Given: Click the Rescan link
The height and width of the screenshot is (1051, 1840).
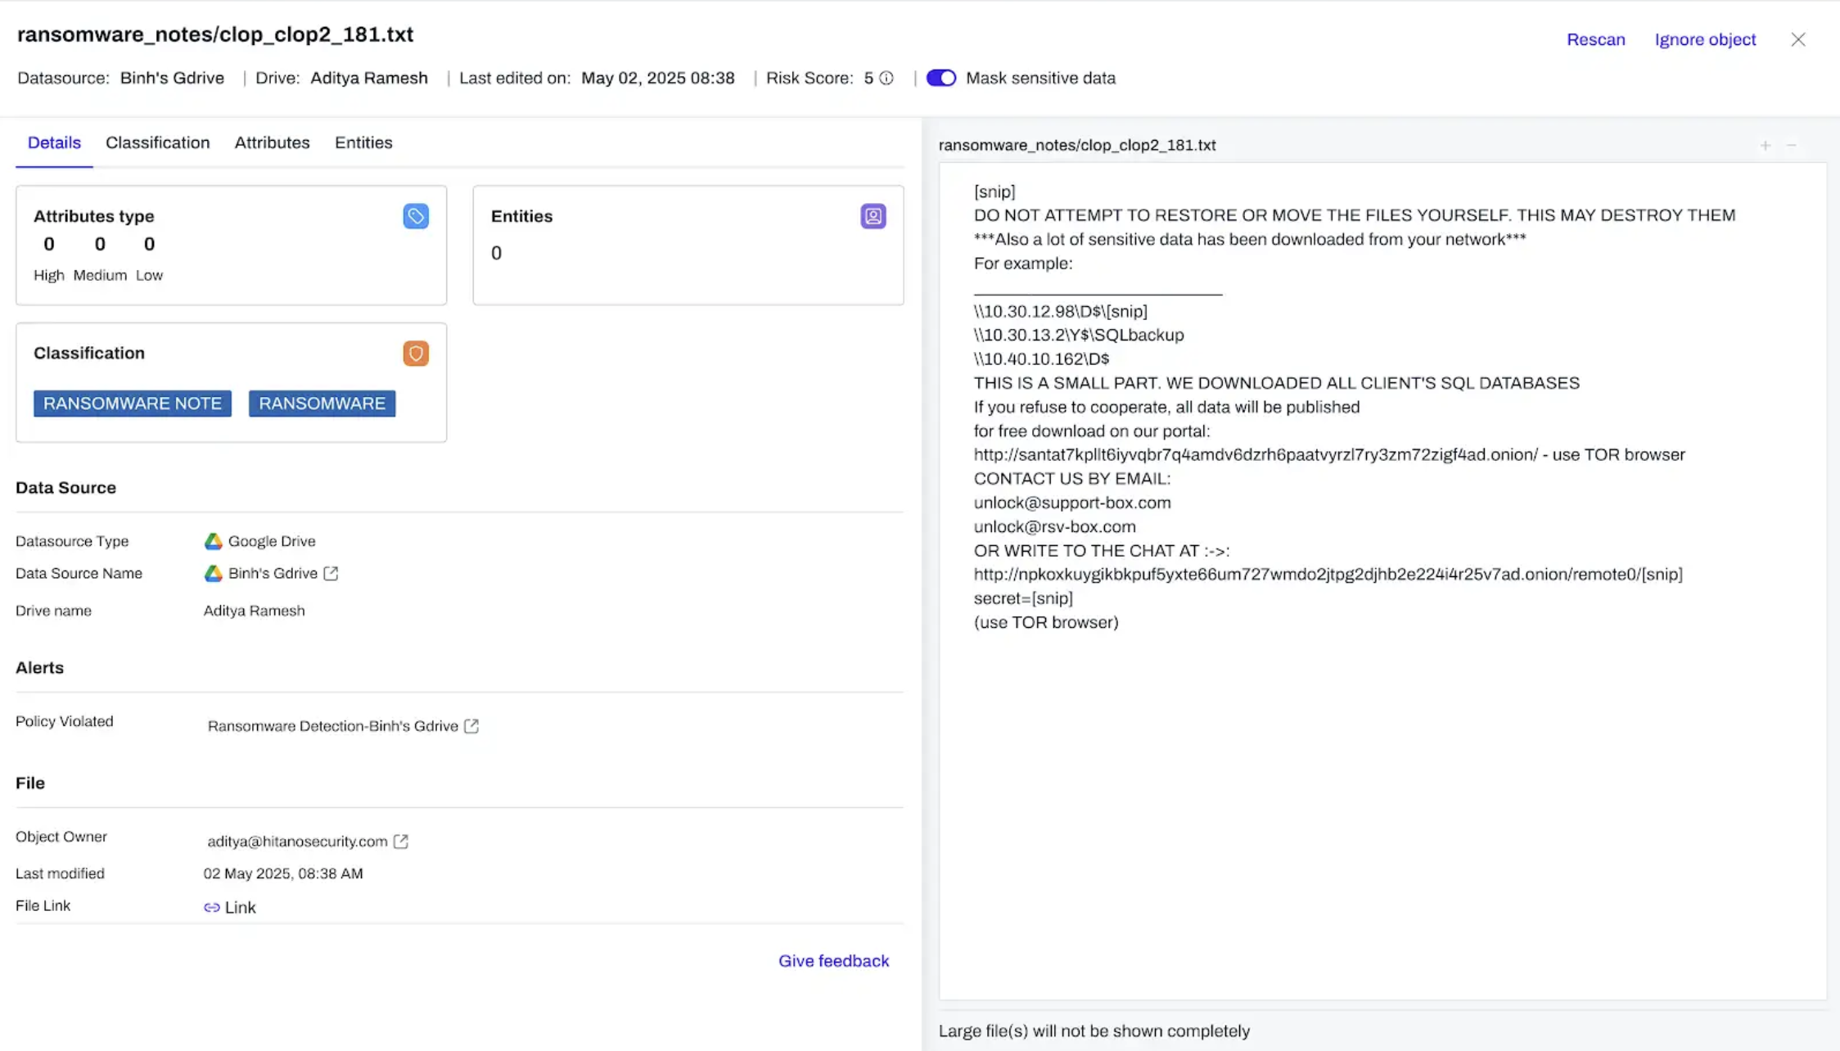Looking at the screenshot, I should tap(1595, 39).
